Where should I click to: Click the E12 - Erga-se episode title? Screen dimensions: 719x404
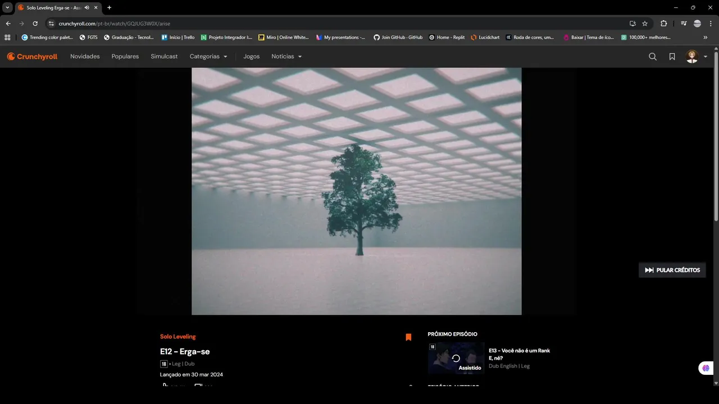(185, 352)
